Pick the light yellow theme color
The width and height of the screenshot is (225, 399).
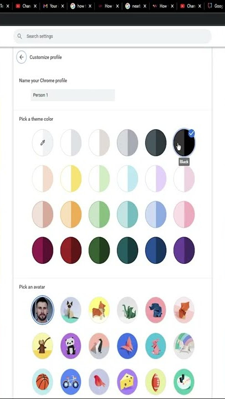[x=71, y=178]
